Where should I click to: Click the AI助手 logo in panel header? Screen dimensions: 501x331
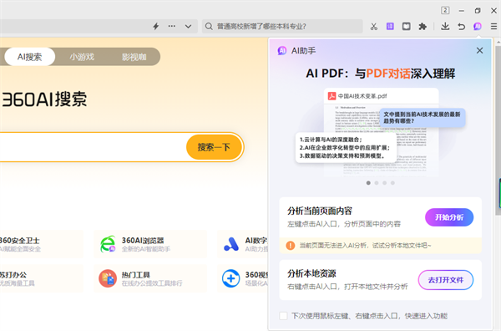[282, 50]
